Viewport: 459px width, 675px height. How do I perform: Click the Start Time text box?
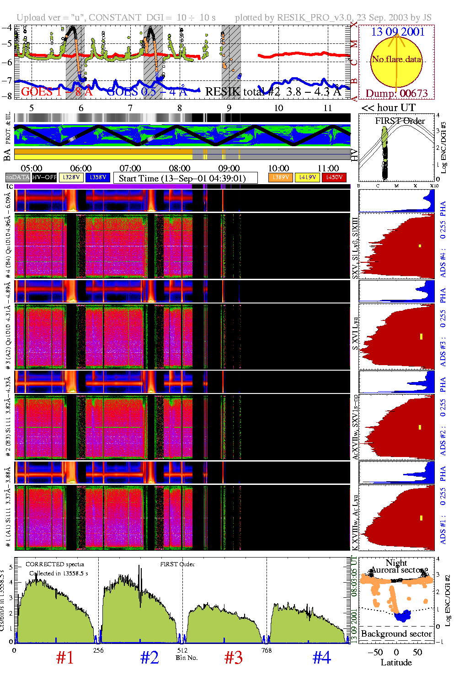(185, 178)
